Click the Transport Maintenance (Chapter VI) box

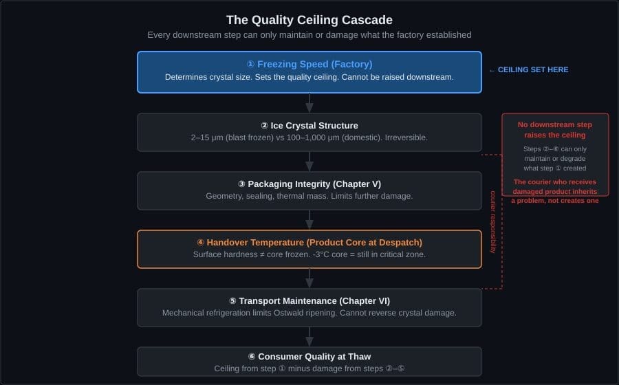(x=309, y=307)
